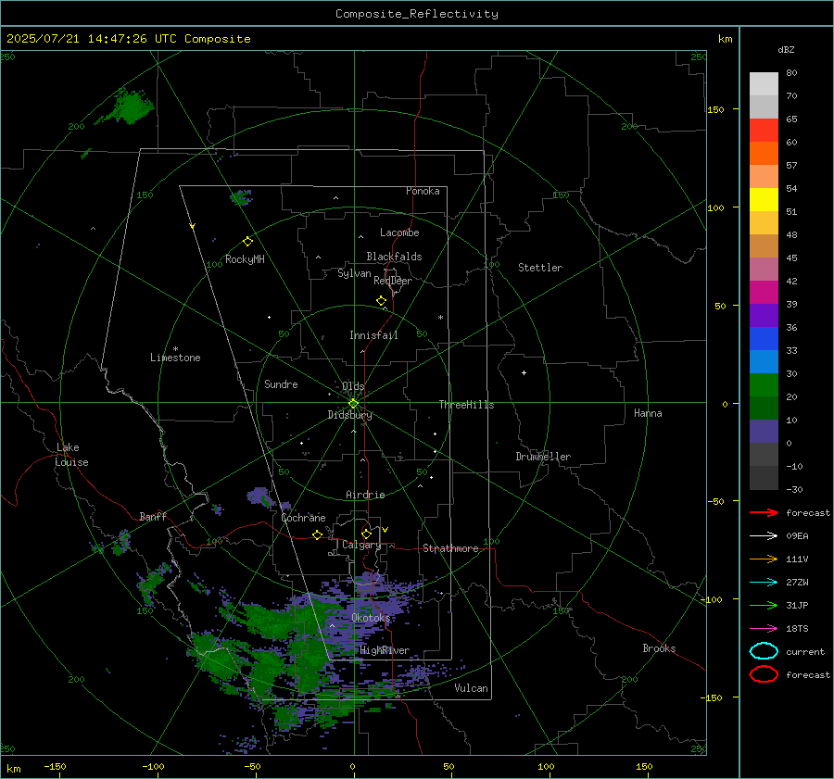This screenshot has height=779, width=834.
Task: Click the green 31JP arrow icon
Action: tap(764, 605)
